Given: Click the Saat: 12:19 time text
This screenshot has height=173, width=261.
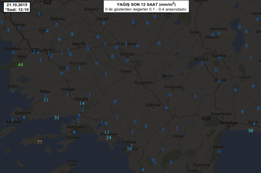Looking at the screenshot, I should [x=14, y=8].
